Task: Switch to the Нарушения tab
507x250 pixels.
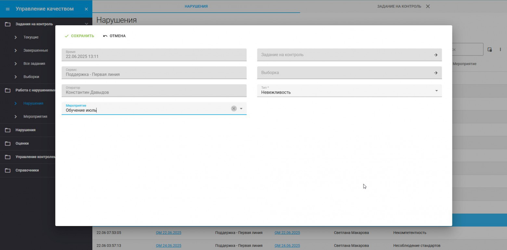Action: (196, 6)
